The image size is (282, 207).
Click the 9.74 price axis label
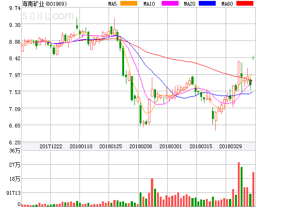point(15,8)
